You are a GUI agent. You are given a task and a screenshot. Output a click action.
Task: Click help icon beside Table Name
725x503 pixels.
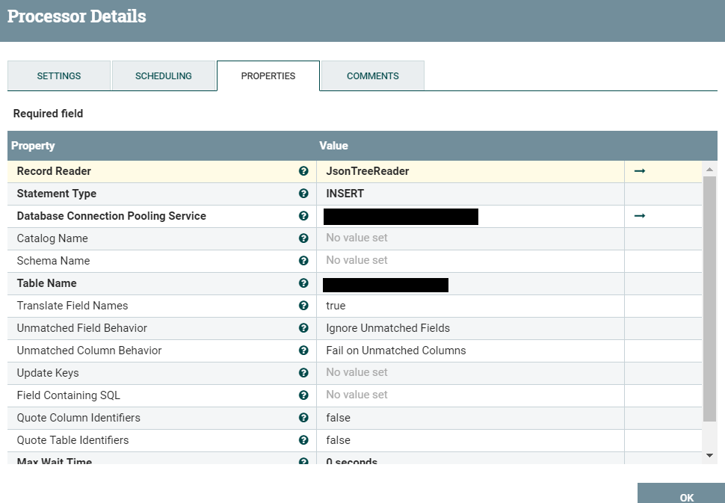click(x=303, y=283)
